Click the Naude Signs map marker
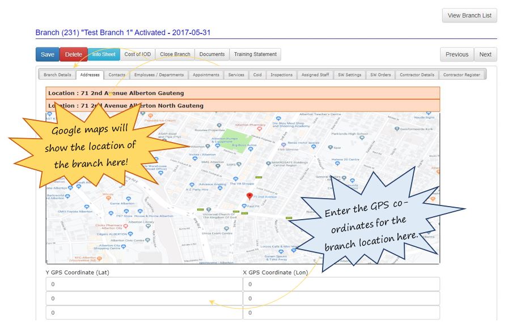This screenshot has width=508, height=334. [x=429, y=114]
